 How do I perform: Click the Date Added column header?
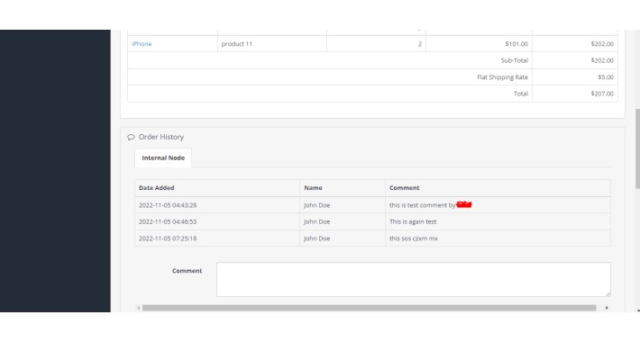tap(156, 188)
